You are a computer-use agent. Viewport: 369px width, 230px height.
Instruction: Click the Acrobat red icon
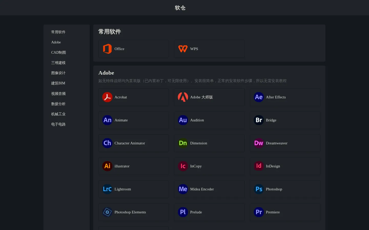click(x=107, y=97)
